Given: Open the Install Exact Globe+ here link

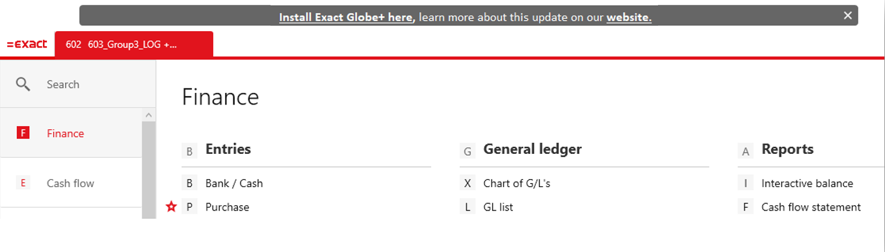Looking at the screenshot, I should tap(346, 18).
